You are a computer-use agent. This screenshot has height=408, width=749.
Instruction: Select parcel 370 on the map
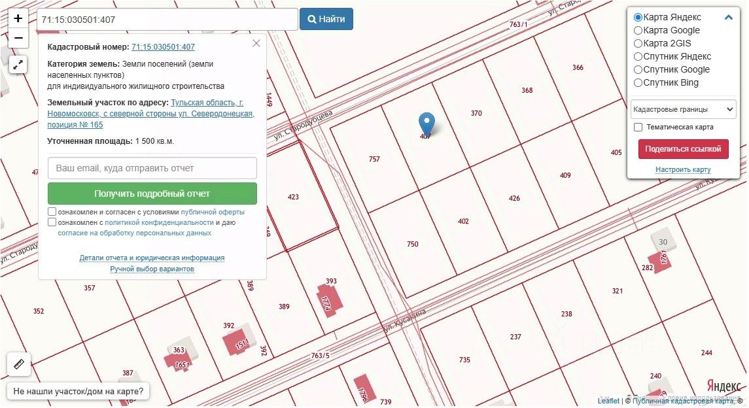tap(476, 113)
